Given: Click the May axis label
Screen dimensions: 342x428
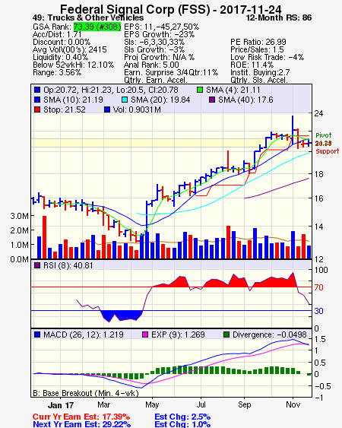Looking at the screenshot, I should [152, 404].
